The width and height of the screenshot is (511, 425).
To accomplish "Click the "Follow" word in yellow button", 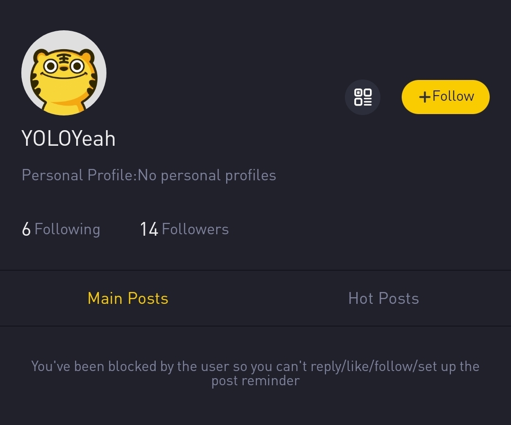I will coord(453,96).
